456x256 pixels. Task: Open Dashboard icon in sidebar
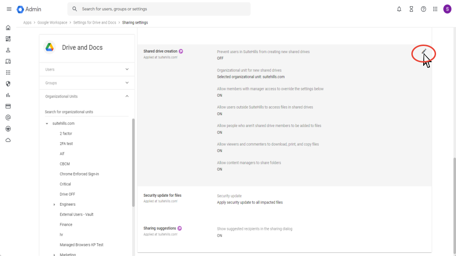point(8,39)
